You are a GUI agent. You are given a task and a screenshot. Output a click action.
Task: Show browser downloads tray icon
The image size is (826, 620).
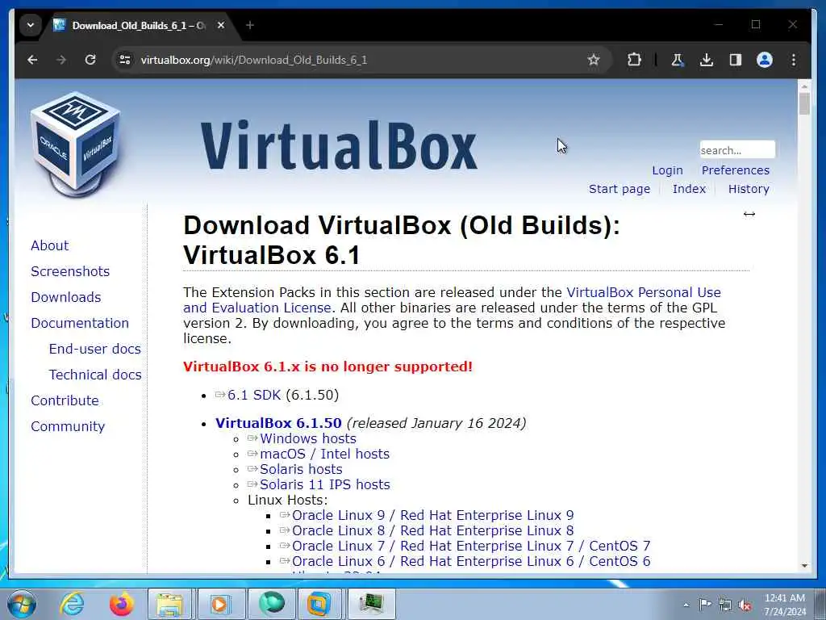707,60
